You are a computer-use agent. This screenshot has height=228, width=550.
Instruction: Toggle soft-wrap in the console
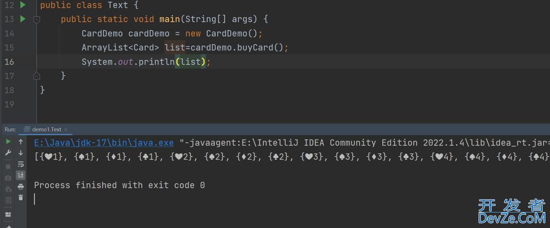[21, 164]
